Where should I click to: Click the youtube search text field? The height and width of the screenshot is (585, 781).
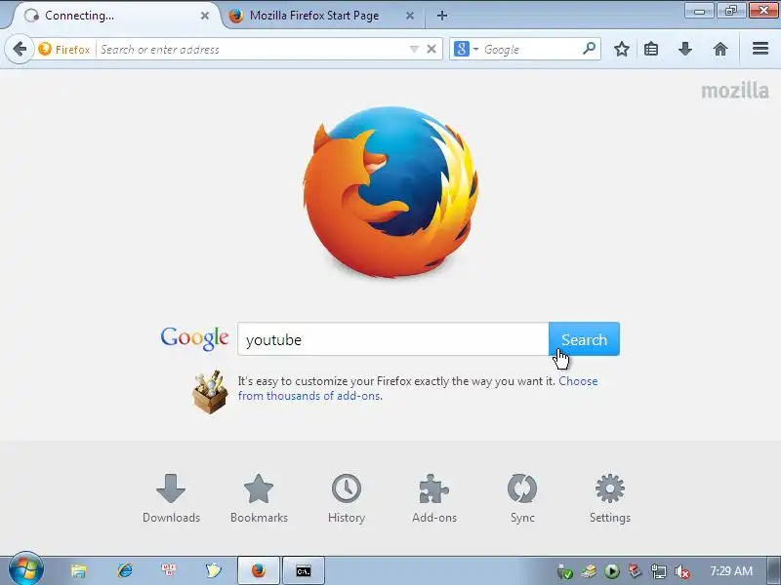coord(393,339)
